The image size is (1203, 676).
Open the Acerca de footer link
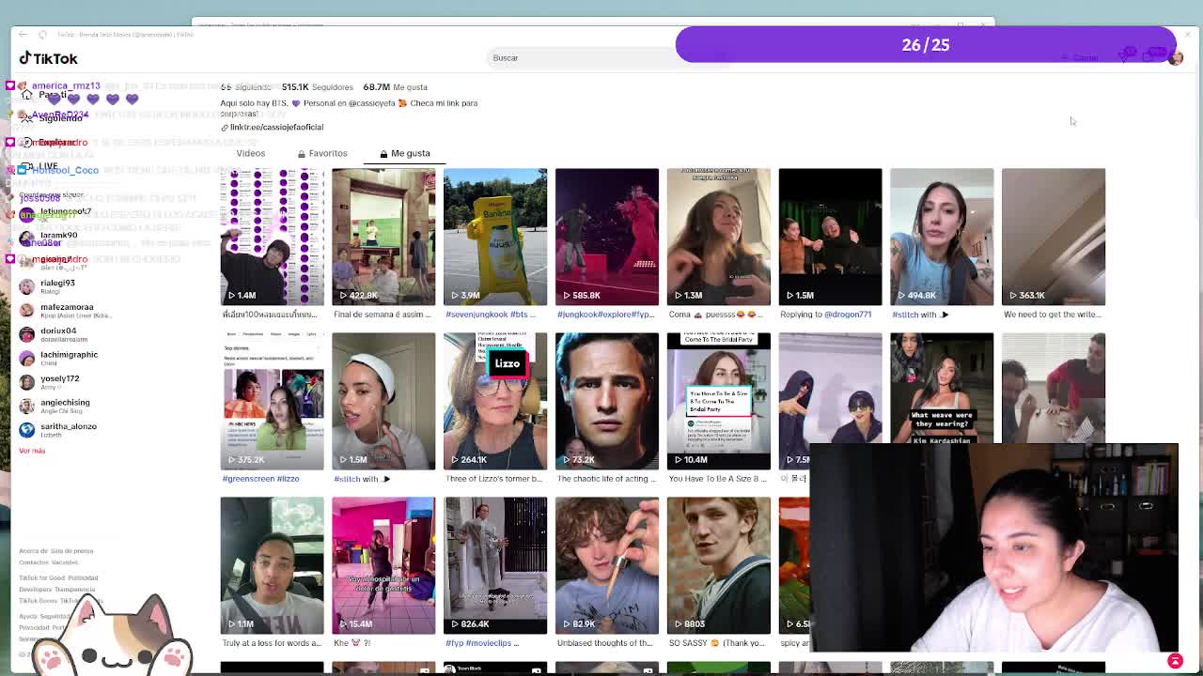coord(33,551)
